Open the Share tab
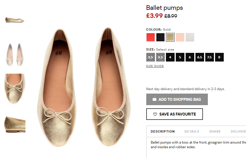The image size is (246, 158). click(215, 131)
